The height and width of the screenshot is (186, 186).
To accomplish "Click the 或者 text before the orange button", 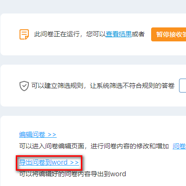I will 138,34.
